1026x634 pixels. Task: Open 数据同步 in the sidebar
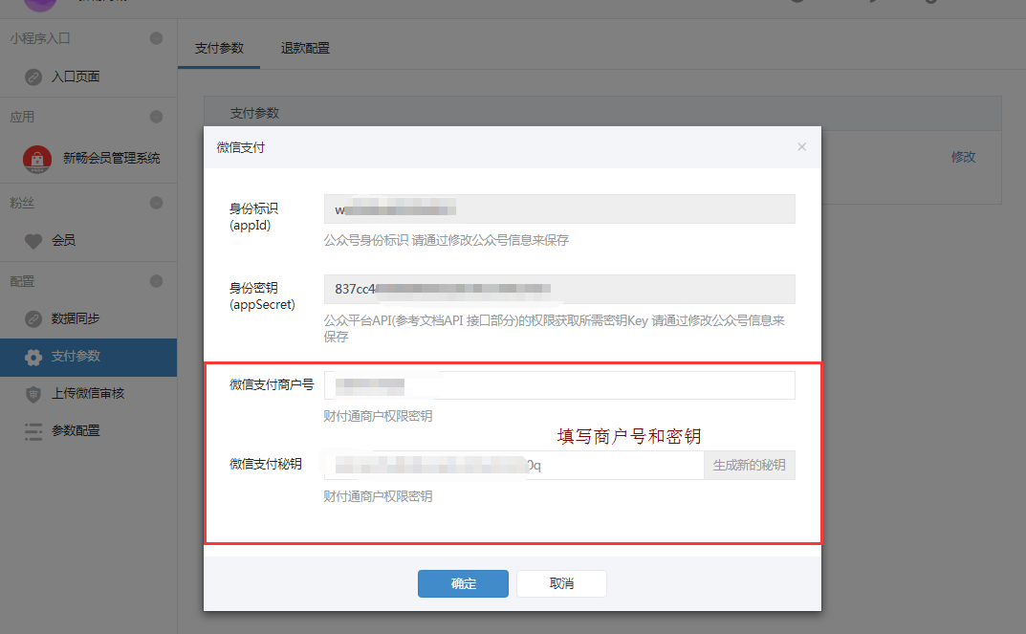76,318
